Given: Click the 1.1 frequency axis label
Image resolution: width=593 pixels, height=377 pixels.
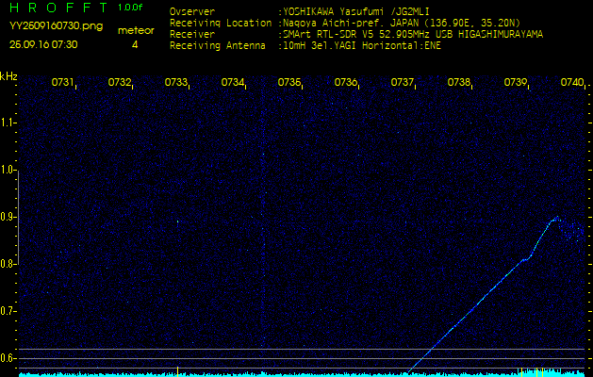Looking at the screenshot, I should click(8, 123).
